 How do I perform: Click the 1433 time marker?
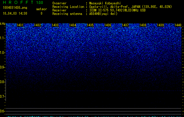(x=55, y=25)
